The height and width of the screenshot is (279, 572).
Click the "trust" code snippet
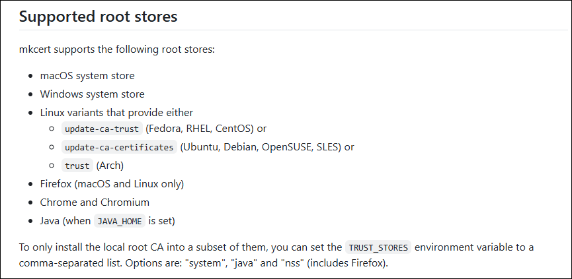tap(77, 166)
